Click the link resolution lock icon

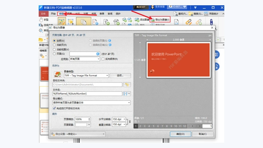click(x=130, y=121)
